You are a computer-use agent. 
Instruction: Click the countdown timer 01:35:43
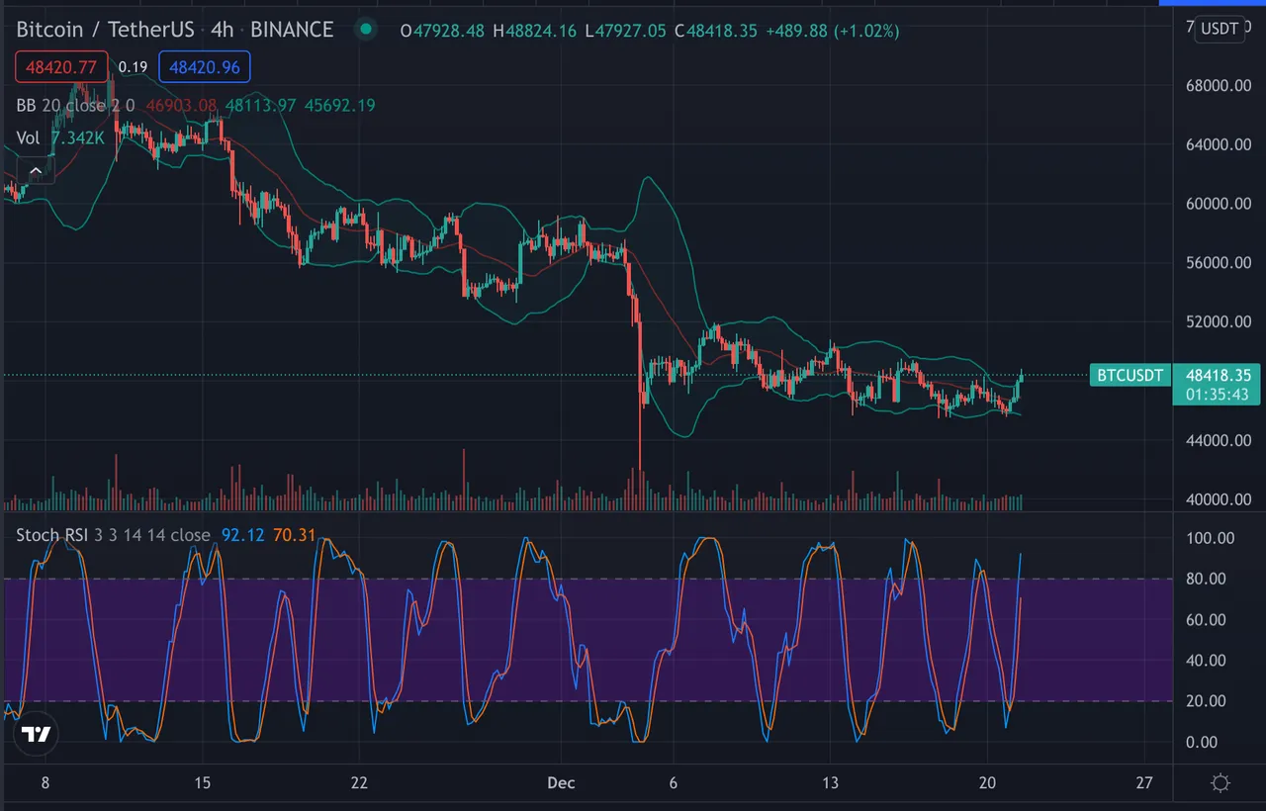click(1218, 394)
